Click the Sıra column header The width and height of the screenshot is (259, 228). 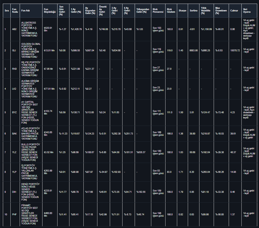[7, 11]
